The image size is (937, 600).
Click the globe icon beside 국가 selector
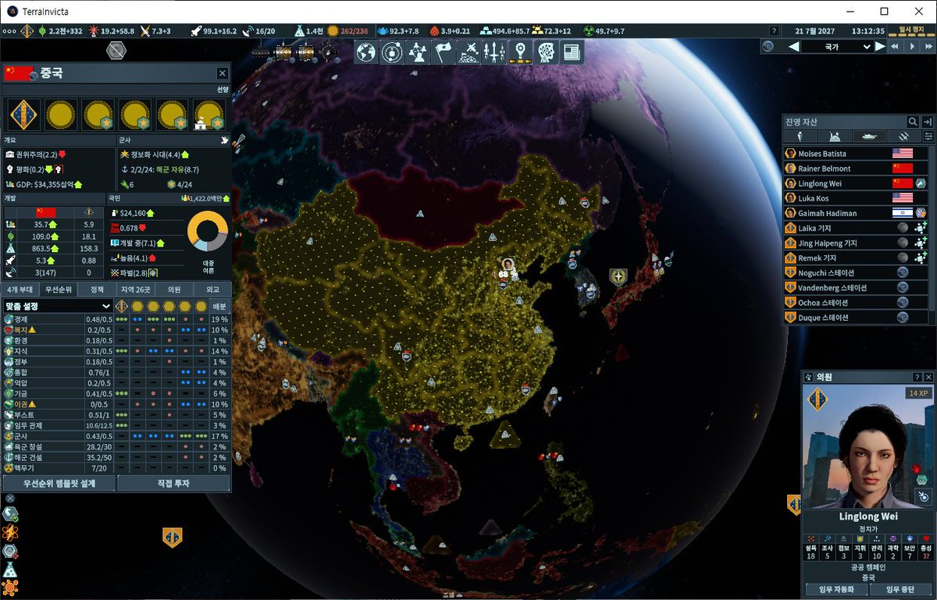[769, 46]
